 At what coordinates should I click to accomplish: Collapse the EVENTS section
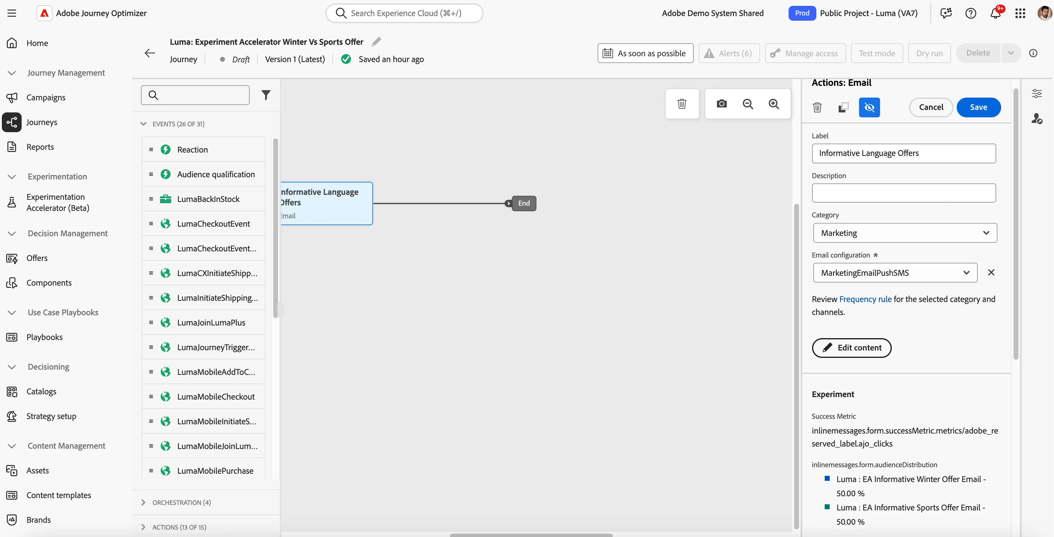click(x=143, y=124)
